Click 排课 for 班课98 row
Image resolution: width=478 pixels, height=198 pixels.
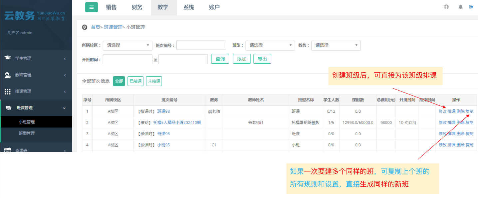pyautogui.click(x=451, y=111)
